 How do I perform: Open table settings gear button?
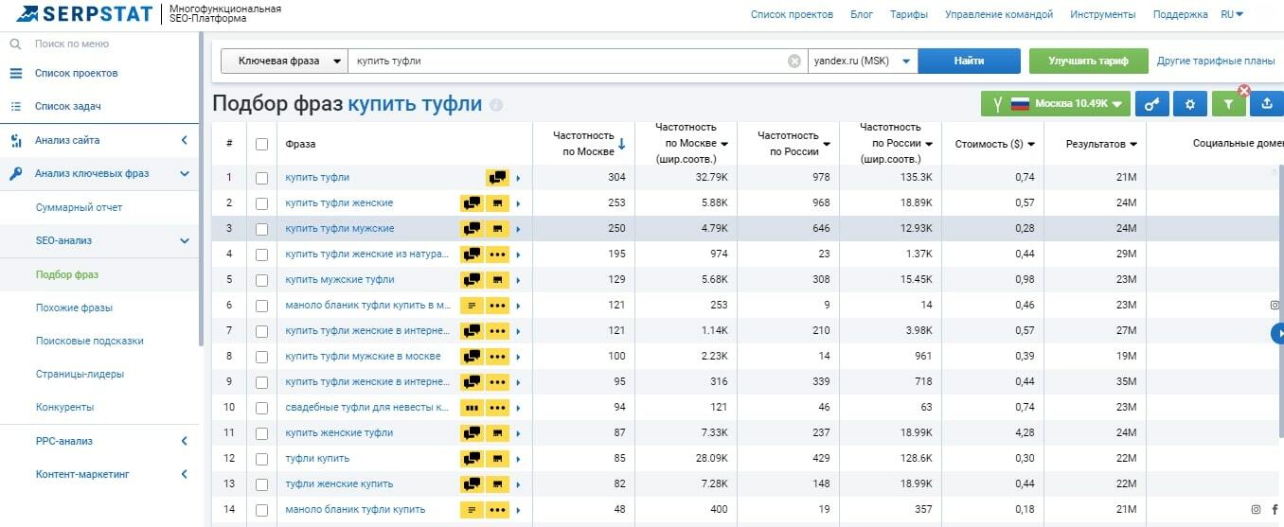click(1190, 104)
